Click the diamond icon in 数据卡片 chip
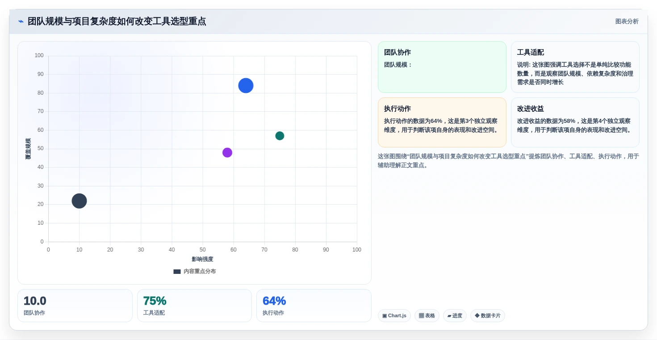 (477, 315)
